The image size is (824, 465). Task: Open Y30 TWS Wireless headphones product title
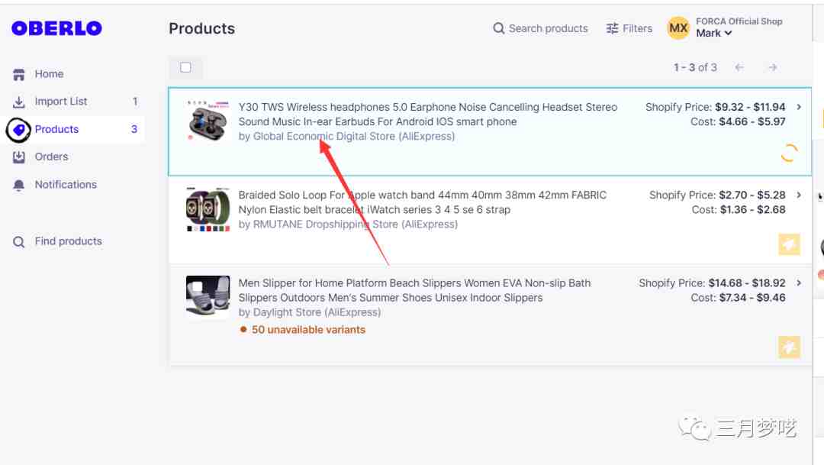427,114
